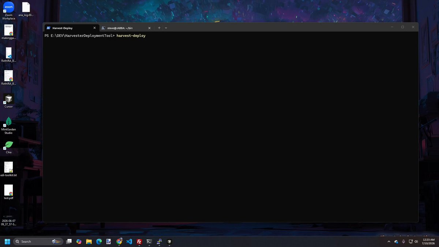Close the steve@JABBA: ~/bin tab
The image size is (439, 247).
pyautogui.click(x=149, y=28)
